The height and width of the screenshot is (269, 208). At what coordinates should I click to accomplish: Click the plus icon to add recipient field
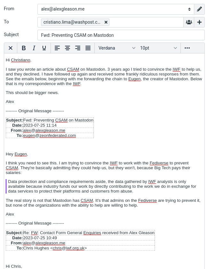(199, 22)
